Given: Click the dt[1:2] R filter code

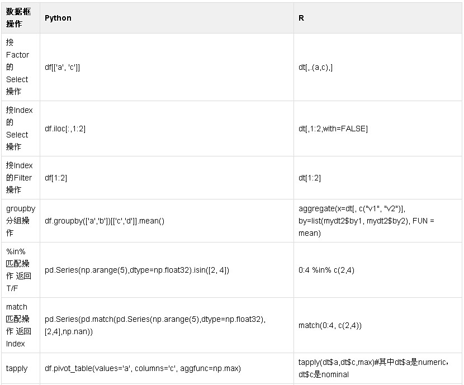Looking at the screenshot, I should coord(310,178).
